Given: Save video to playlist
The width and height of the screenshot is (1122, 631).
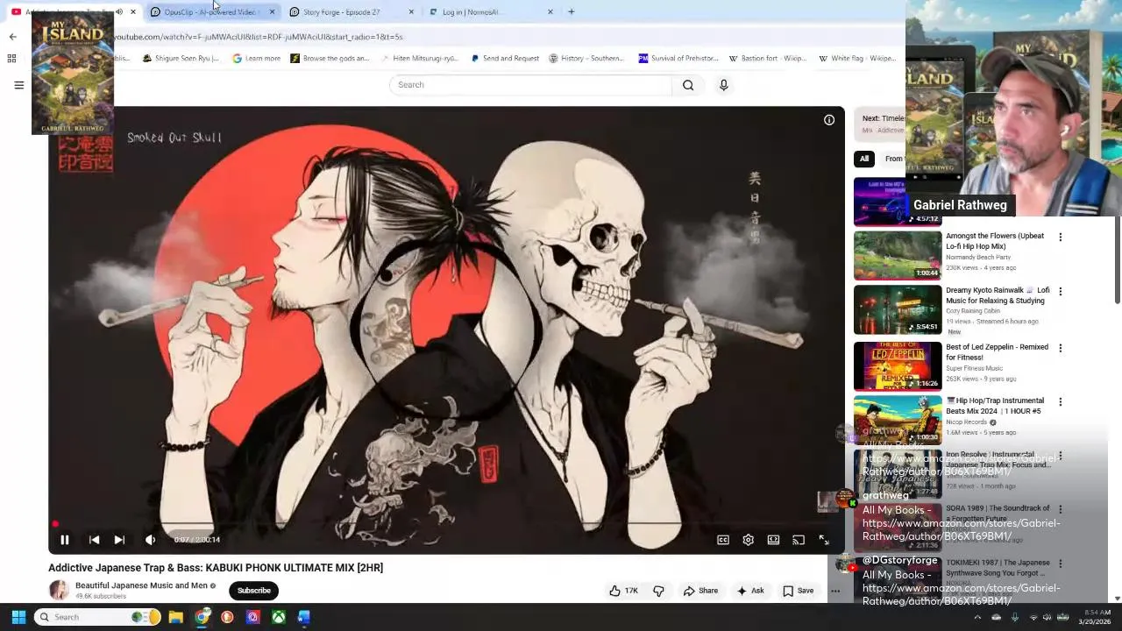Looking at the screenshot, I should coord(798,591).
